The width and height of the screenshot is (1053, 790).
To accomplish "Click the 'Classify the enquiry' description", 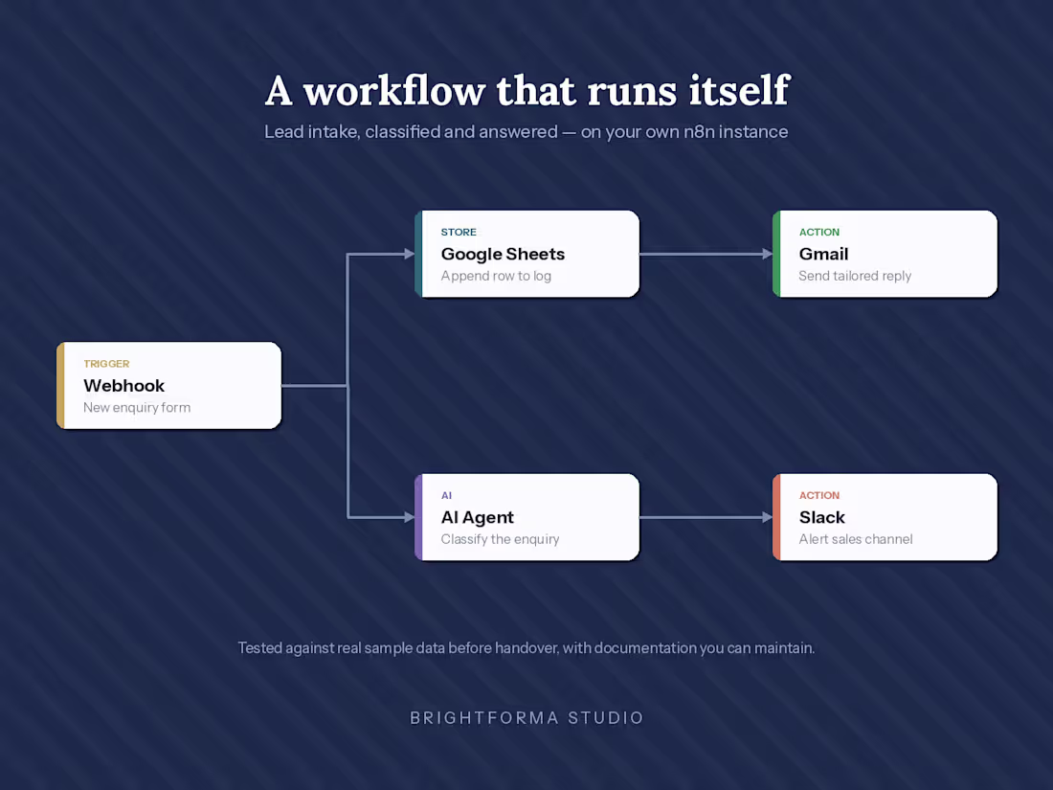I will click(x=501, y=539).
